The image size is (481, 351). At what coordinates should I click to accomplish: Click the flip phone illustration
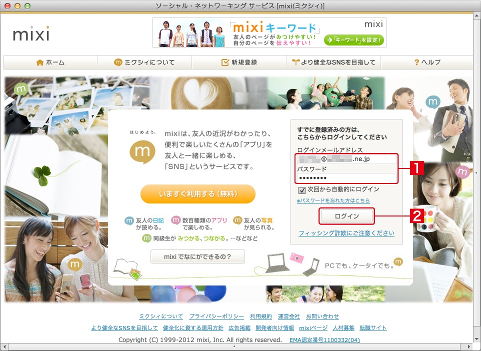coord(311,267)
